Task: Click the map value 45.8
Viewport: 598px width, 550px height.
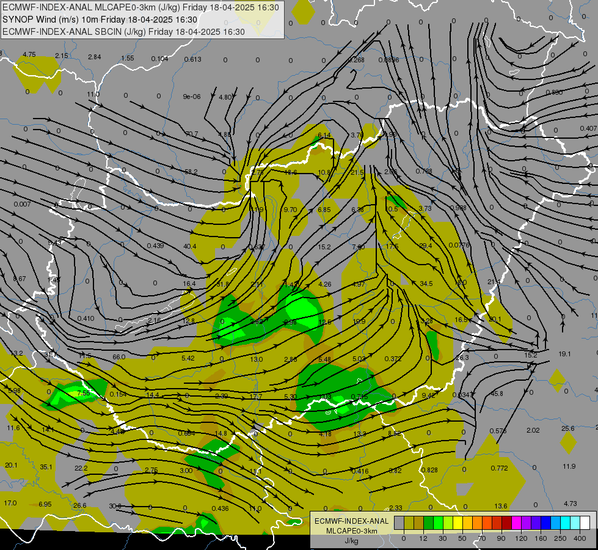Action: [x=497, y=394]
